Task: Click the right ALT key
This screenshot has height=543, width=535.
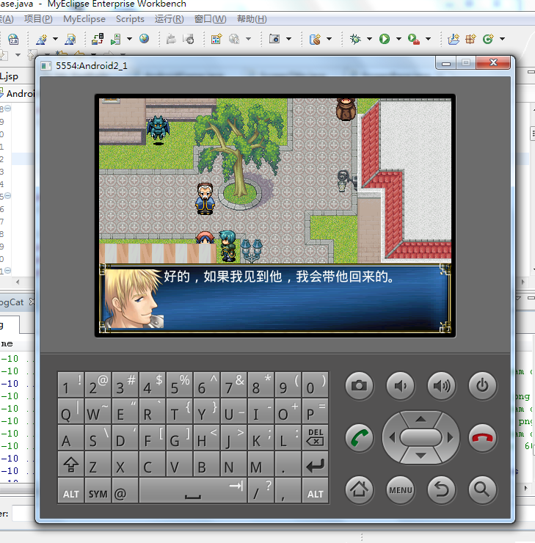Action: pos(315,490)
